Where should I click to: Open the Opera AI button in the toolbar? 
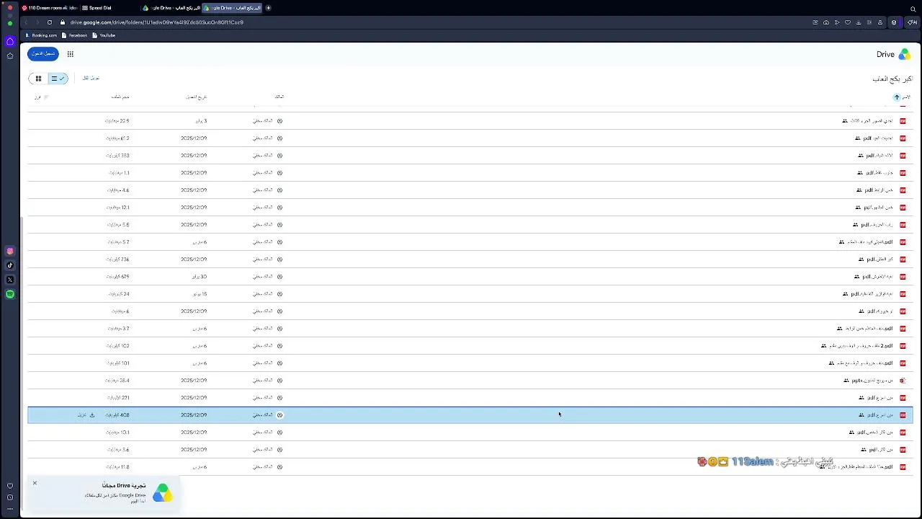coord(912,22)
